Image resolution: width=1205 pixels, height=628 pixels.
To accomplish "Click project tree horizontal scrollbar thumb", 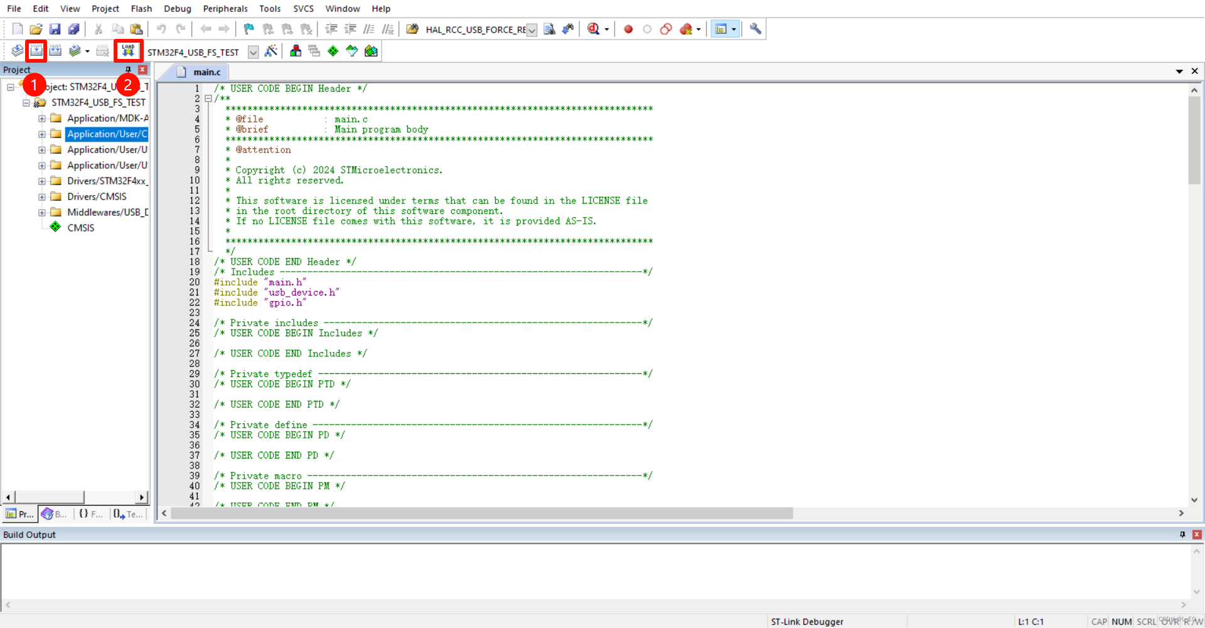I will point(49,497).
